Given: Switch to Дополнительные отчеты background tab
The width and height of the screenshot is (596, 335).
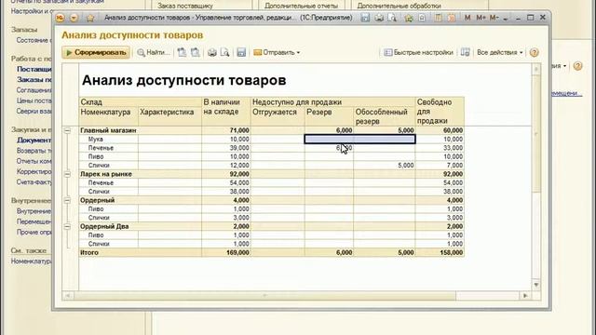Looking at the screenshot, I should 301,6.
